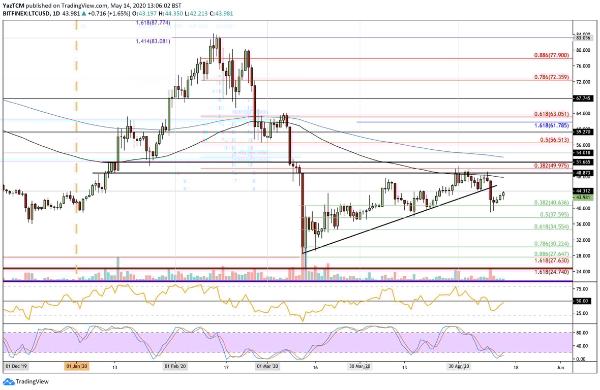The height and width of the screenshot is (390, 600).
Task: Click the 50.00 RSI midline label
Action: pyautogui.click(x=583, y=300)
